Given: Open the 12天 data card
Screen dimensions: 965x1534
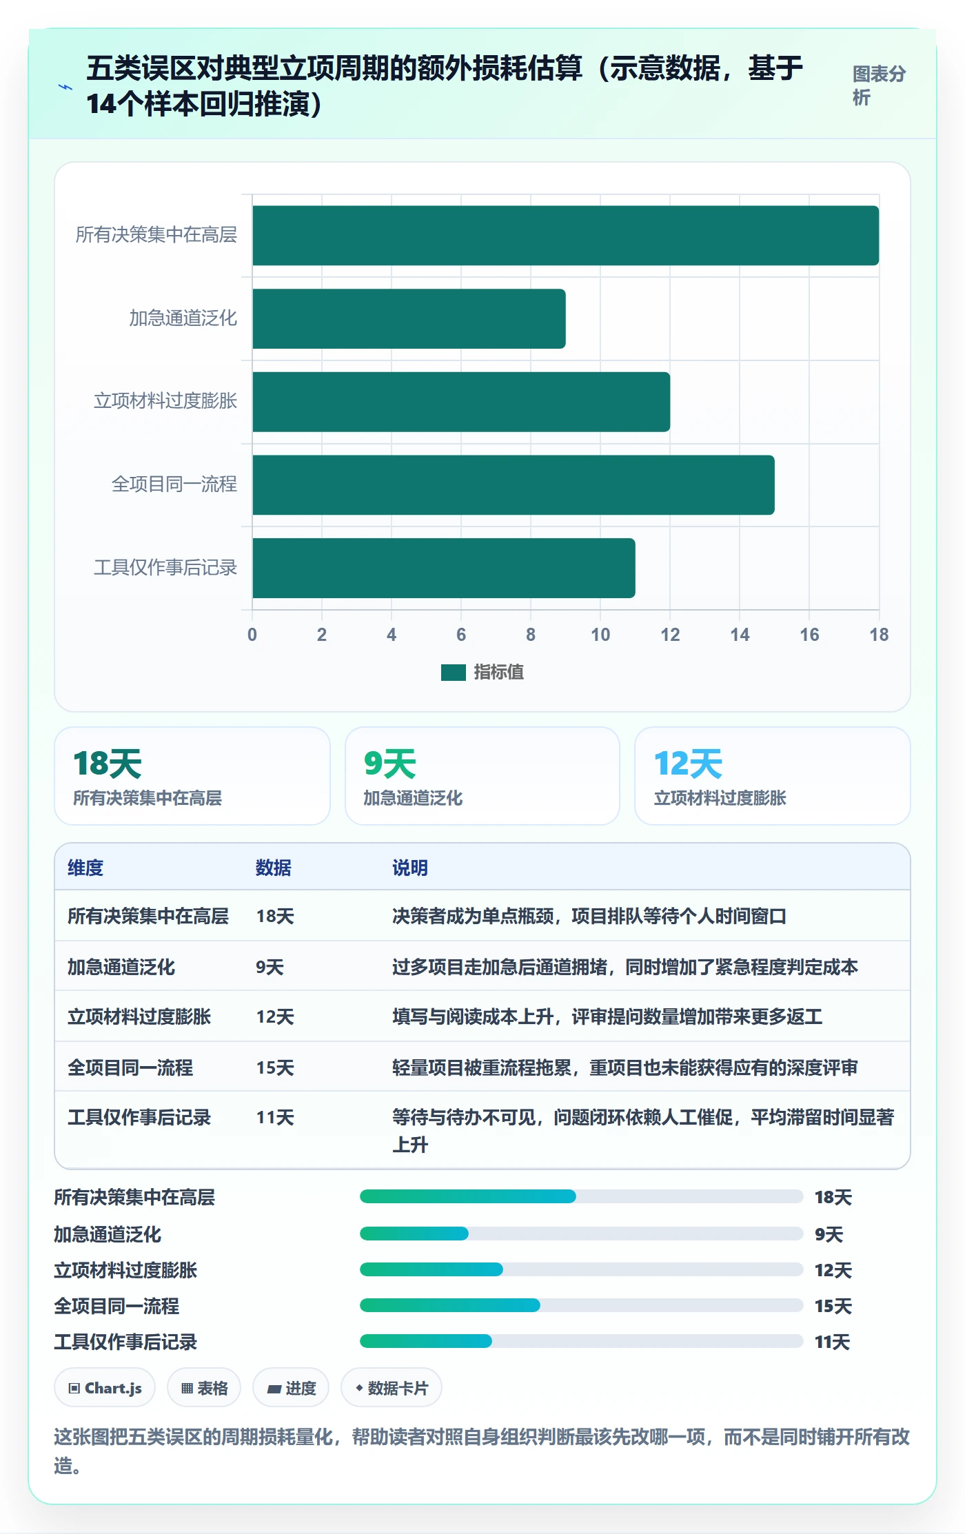Looking at the screenshot, I should pyautogui.click(x=773, y=776).
